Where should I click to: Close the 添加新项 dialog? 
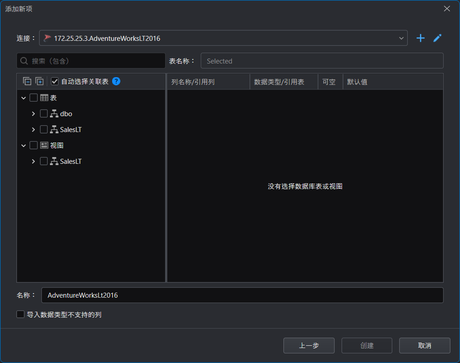click(447, 9)
